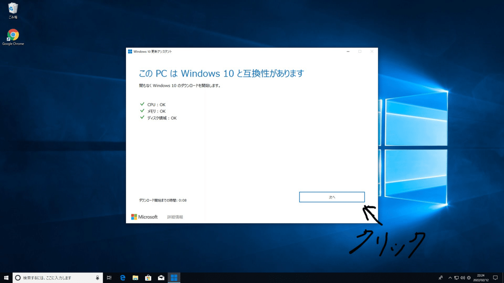Open the Mail app from the taskbar
504x283 pixels.
pyautogui.click(x=161, y=278)
